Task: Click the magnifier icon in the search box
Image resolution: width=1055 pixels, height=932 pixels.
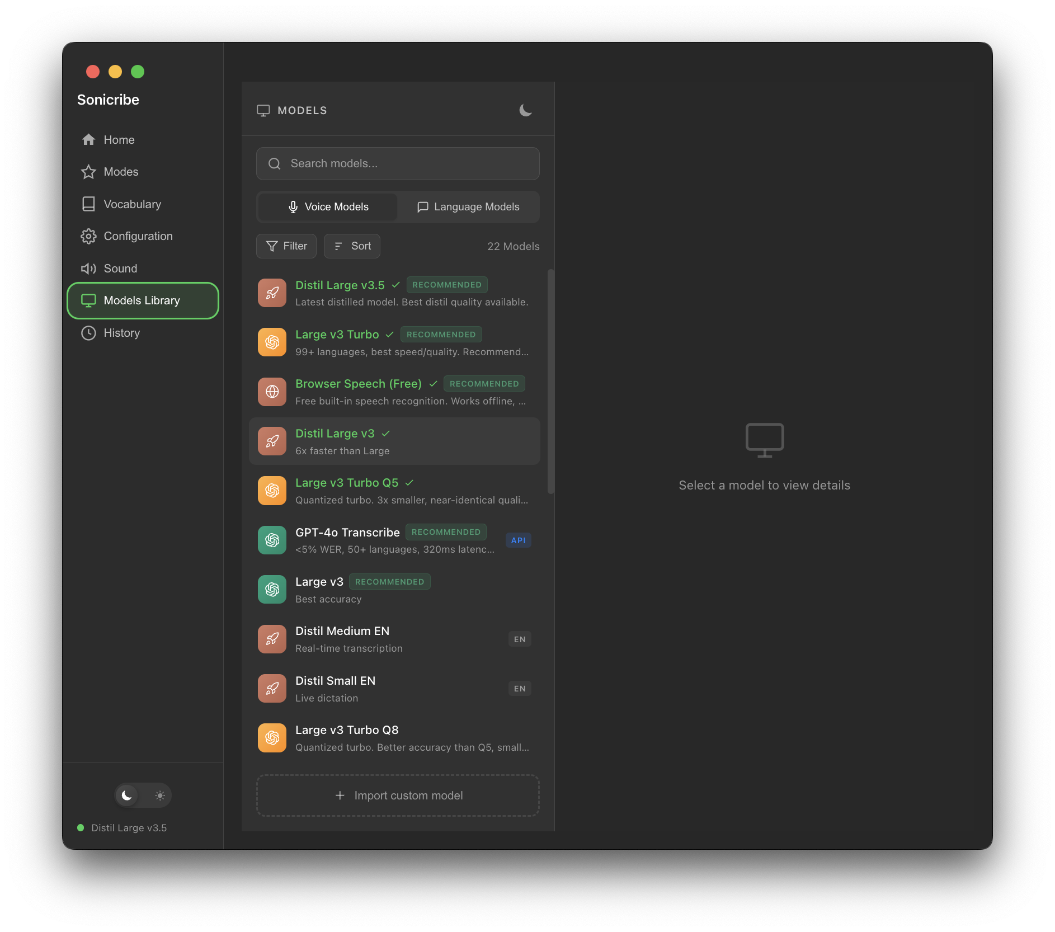Action: [274, 163]
